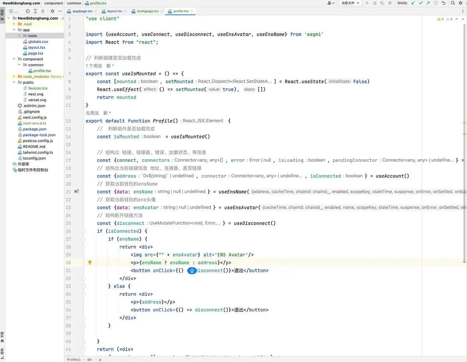Open page.tsx under app folder

click(36, 53)
